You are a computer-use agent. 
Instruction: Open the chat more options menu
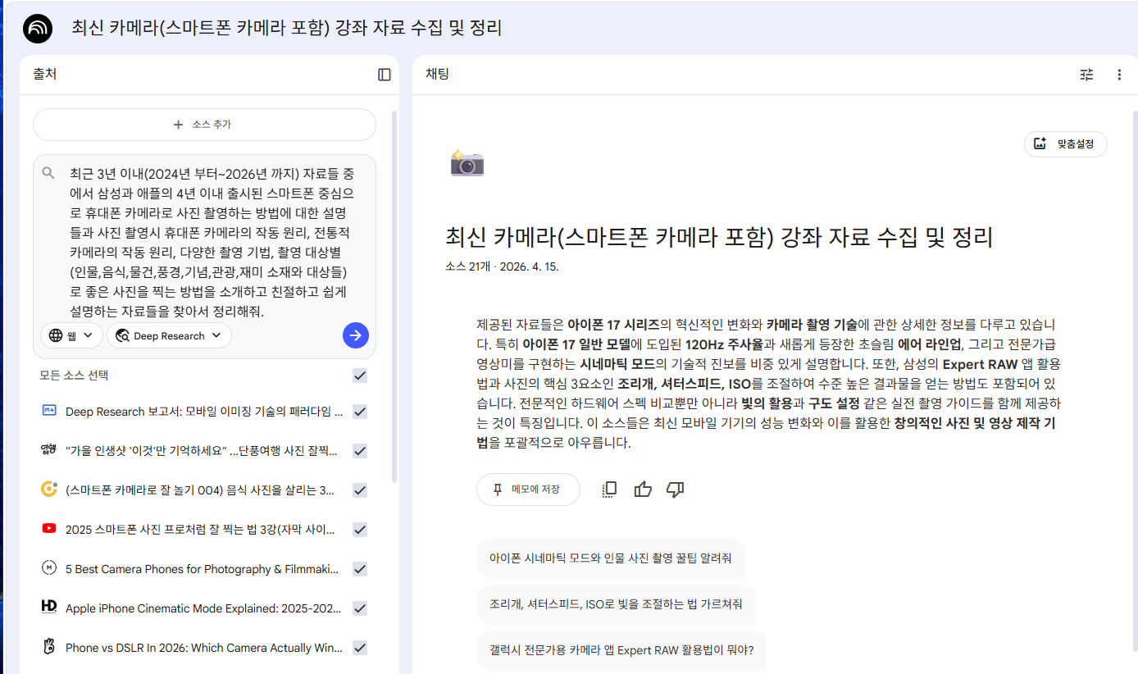[x=1119, y=75]
